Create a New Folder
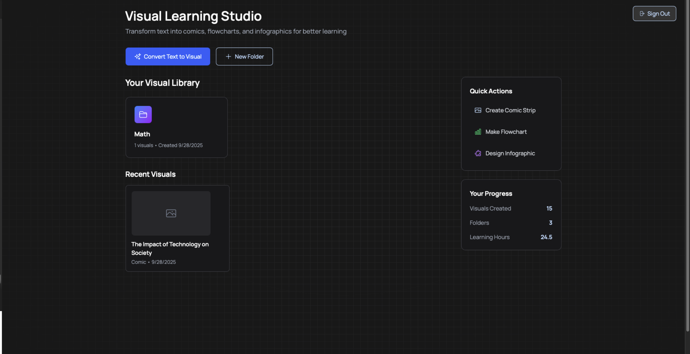The height and width of the screenshot is (354, 690). tap(244, 56)
